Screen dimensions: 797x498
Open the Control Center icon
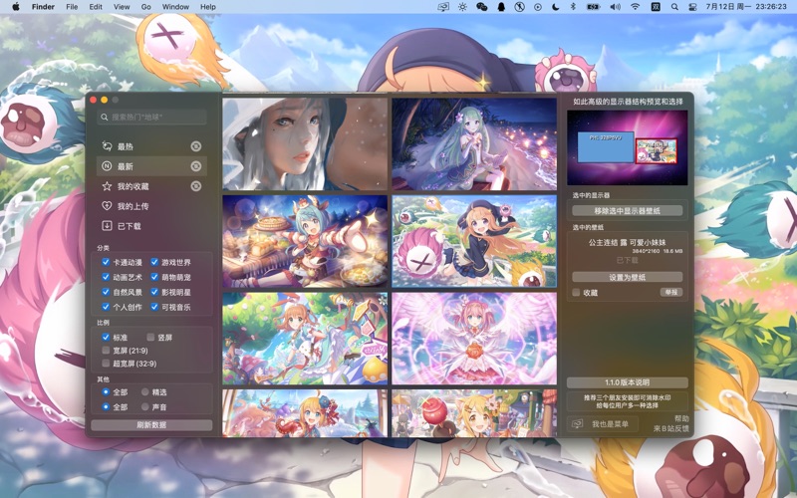tap(691, 7)
